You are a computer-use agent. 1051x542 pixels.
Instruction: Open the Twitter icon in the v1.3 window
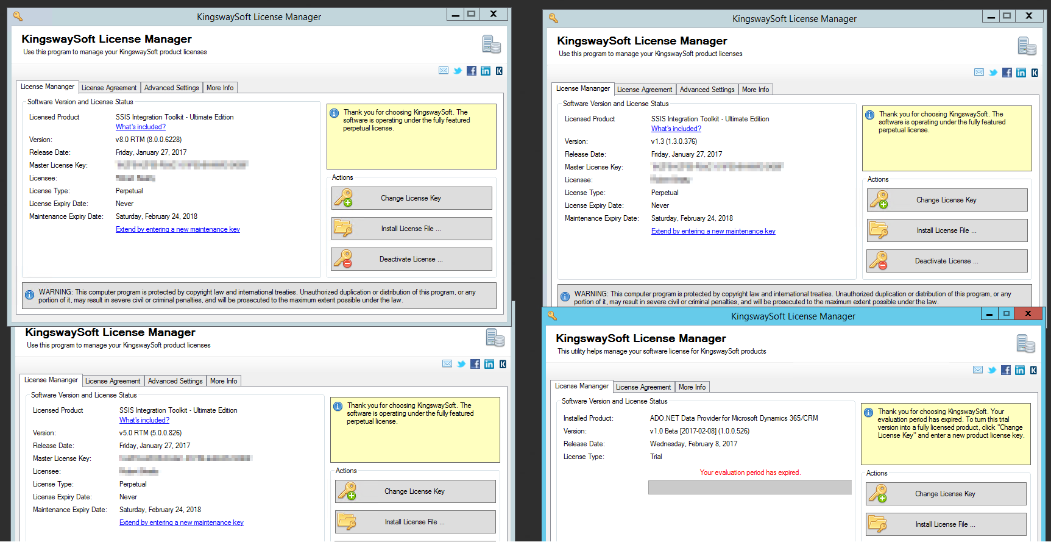pyautogui.click(x=993, y=73)
